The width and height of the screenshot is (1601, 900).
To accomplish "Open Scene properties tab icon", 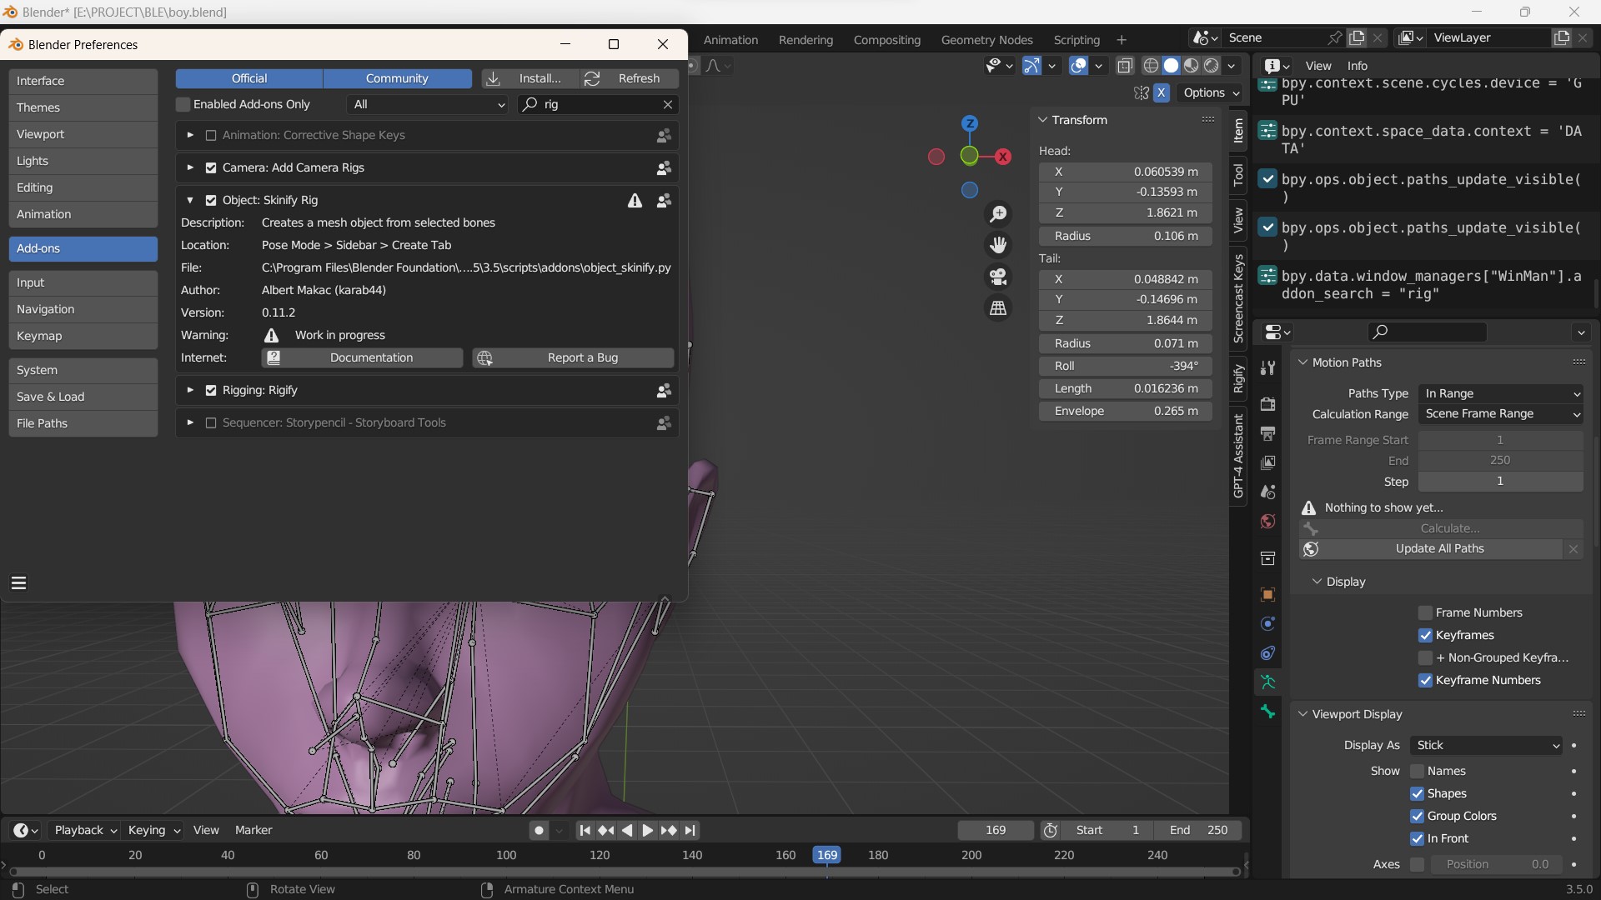I will [1268, 492].
